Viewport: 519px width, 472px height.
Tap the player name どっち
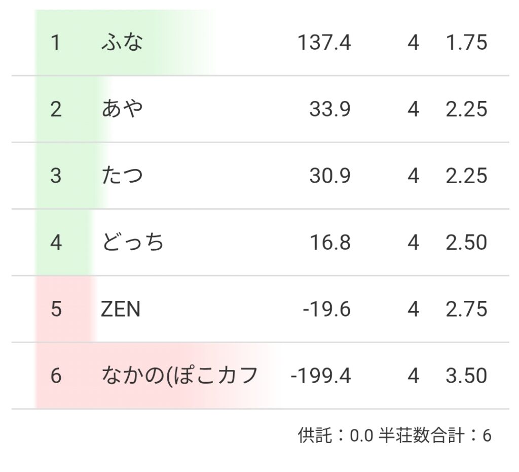[133, 243]
